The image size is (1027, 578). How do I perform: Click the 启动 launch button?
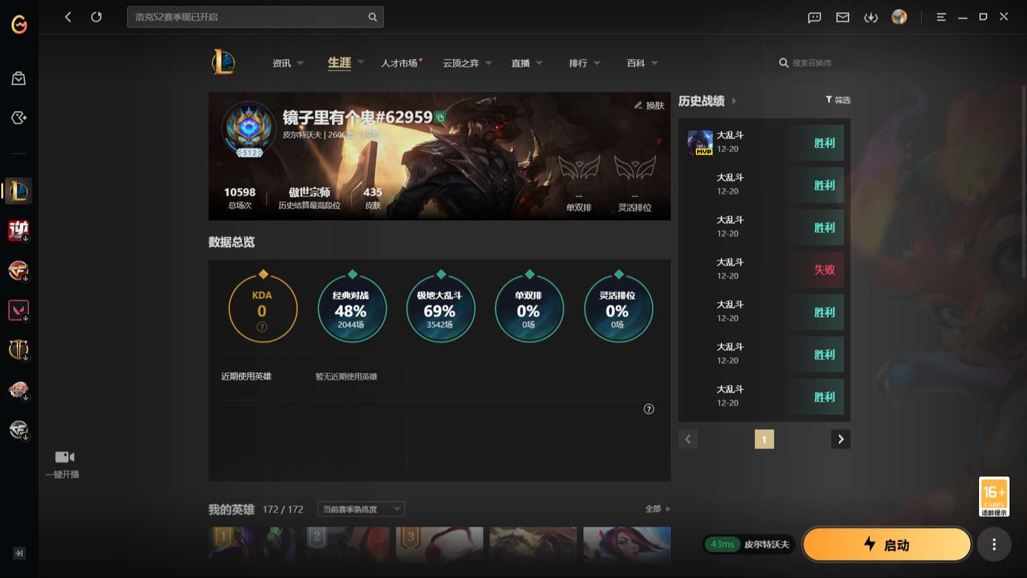887,545
